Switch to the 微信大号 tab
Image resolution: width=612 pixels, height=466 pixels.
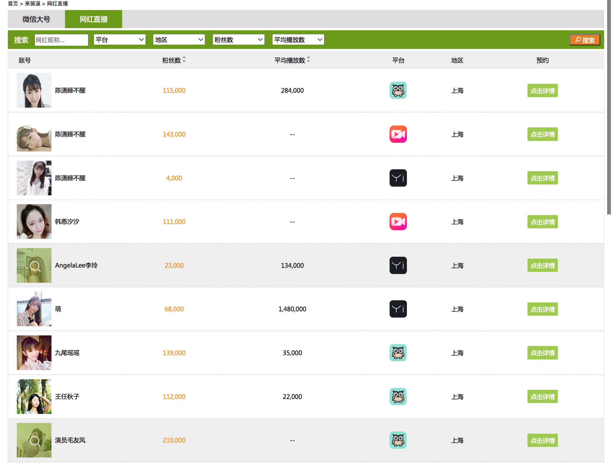click(x=36, y=19)
